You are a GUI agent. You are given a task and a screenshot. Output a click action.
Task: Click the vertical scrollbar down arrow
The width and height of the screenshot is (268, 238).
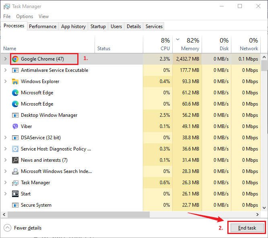click(264, 208)
